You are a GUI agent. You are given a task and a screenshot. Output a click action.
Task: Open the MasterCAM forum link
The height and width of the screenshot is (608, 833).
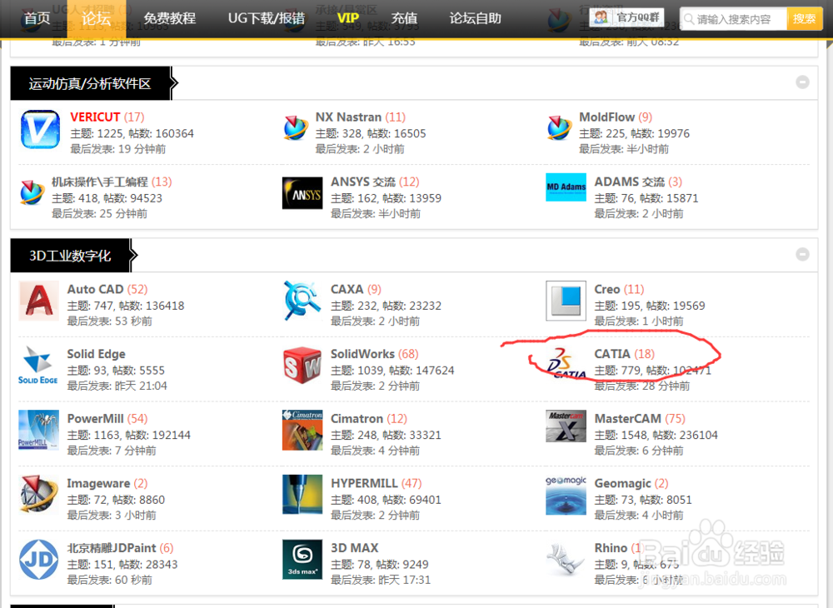(x=628, y=418)
